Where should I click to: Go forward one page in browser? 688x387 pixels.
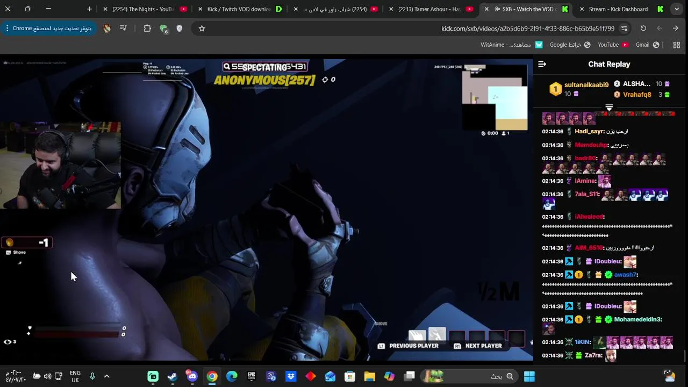(x=660, y=28)
